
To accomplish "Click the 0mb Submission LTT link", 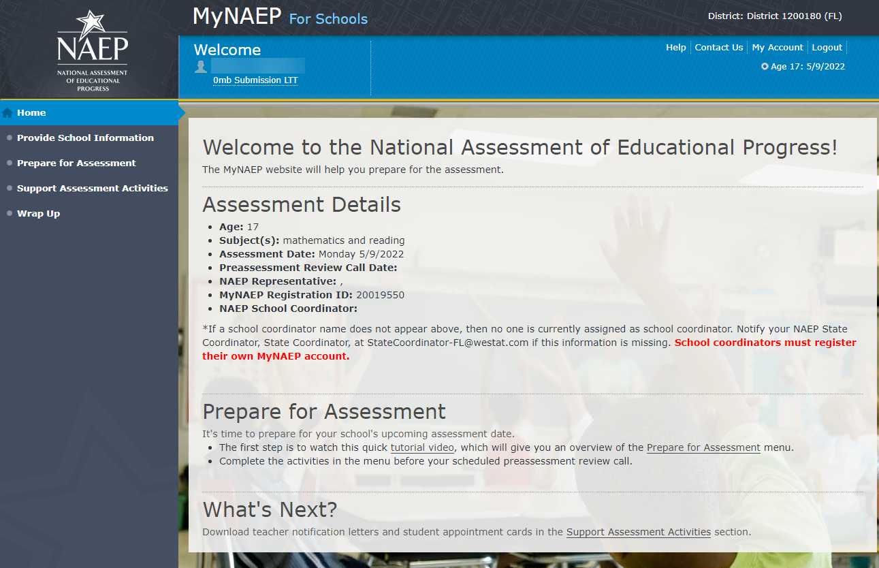I will [x=255, y=80].
